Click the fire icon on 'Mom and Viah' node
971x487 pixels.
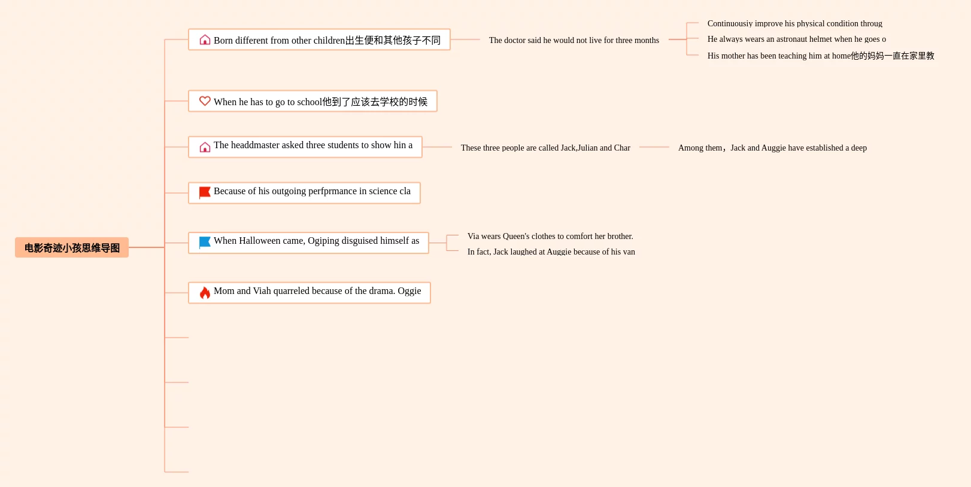click(205, 292)
